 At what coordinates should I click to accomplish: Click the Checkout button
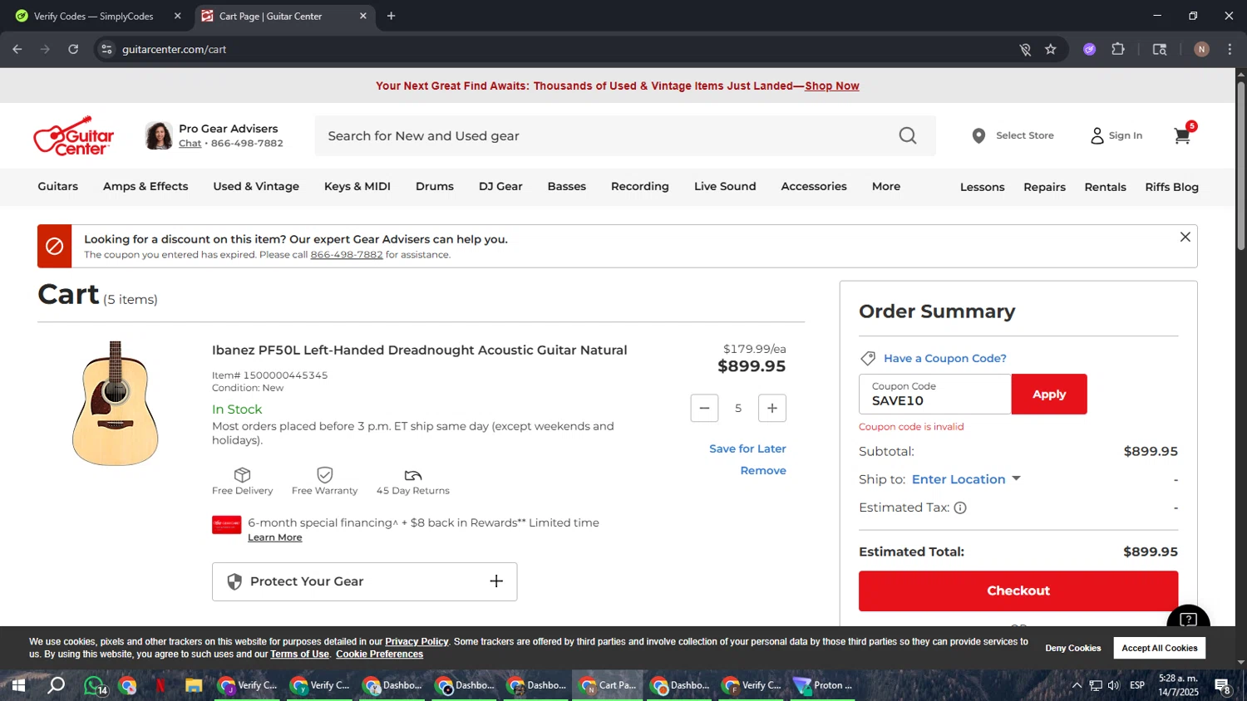coord(1018,591)
